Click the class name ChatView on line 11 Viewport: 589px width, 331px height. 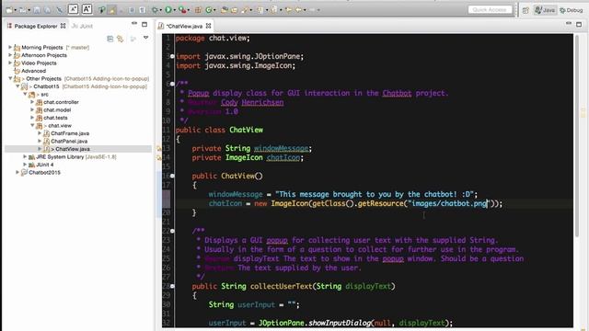click(x=246, y=130)
